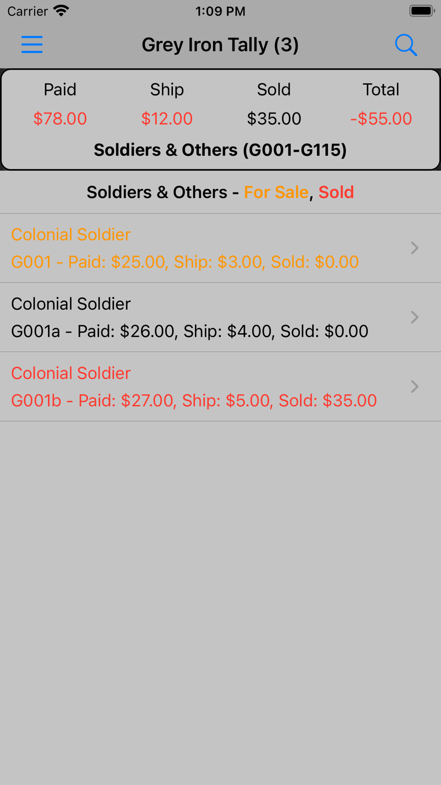Tap the Soldiers & Others (G001-G115) heading
441x785 pixels.
tap(220, 150)
